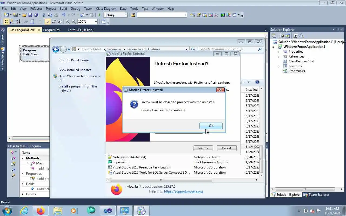Click Show All Files in Solution Explorer
Screen dimensions: 346x216
(281, 36)
